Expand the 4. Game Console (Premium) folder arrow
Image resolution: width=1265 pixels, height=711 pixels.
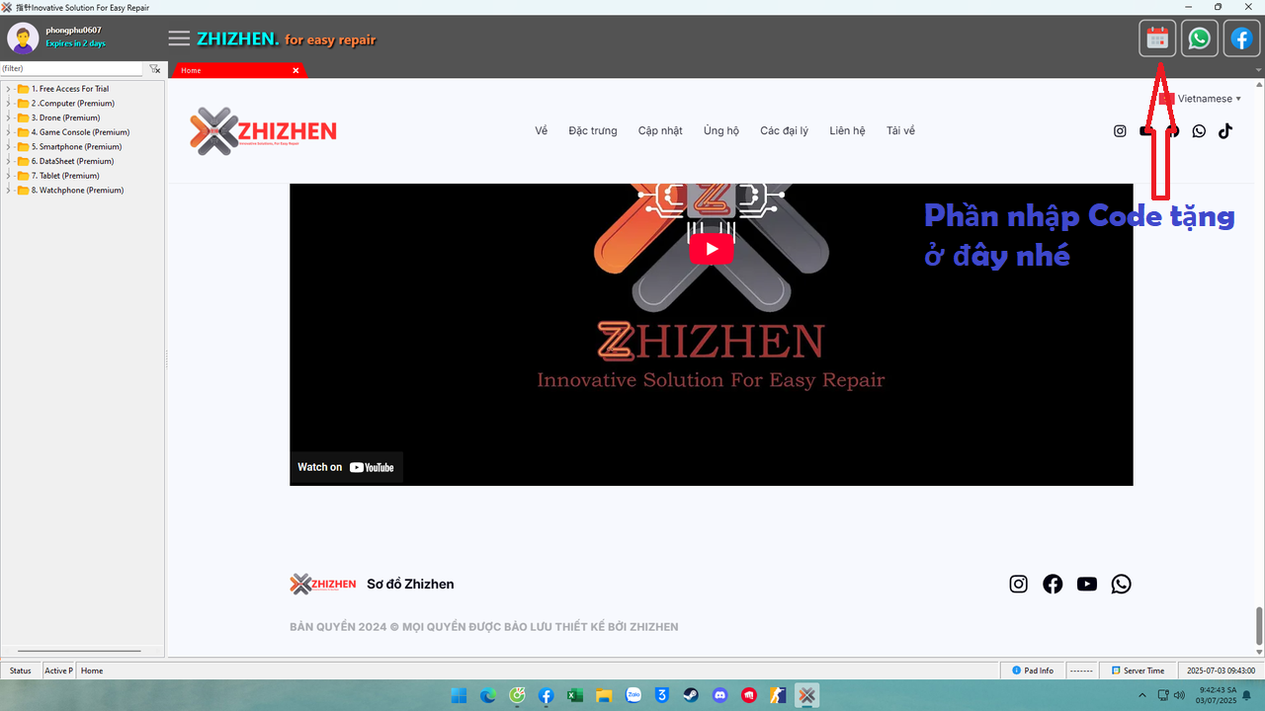pyautogui.click(x=9, y=132)
